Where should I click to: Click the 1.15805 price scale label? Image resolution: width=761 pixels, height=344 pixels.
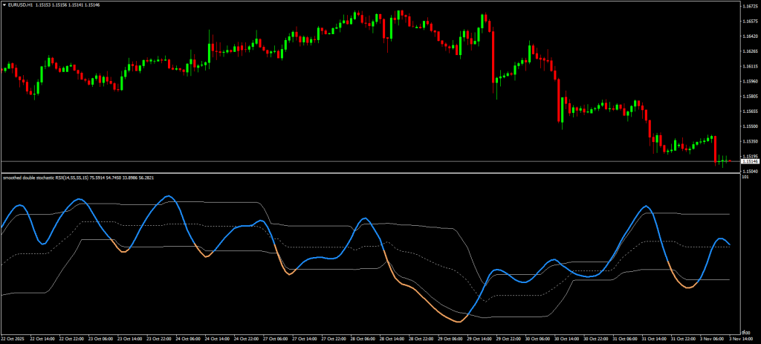click(x=749, y=96)
